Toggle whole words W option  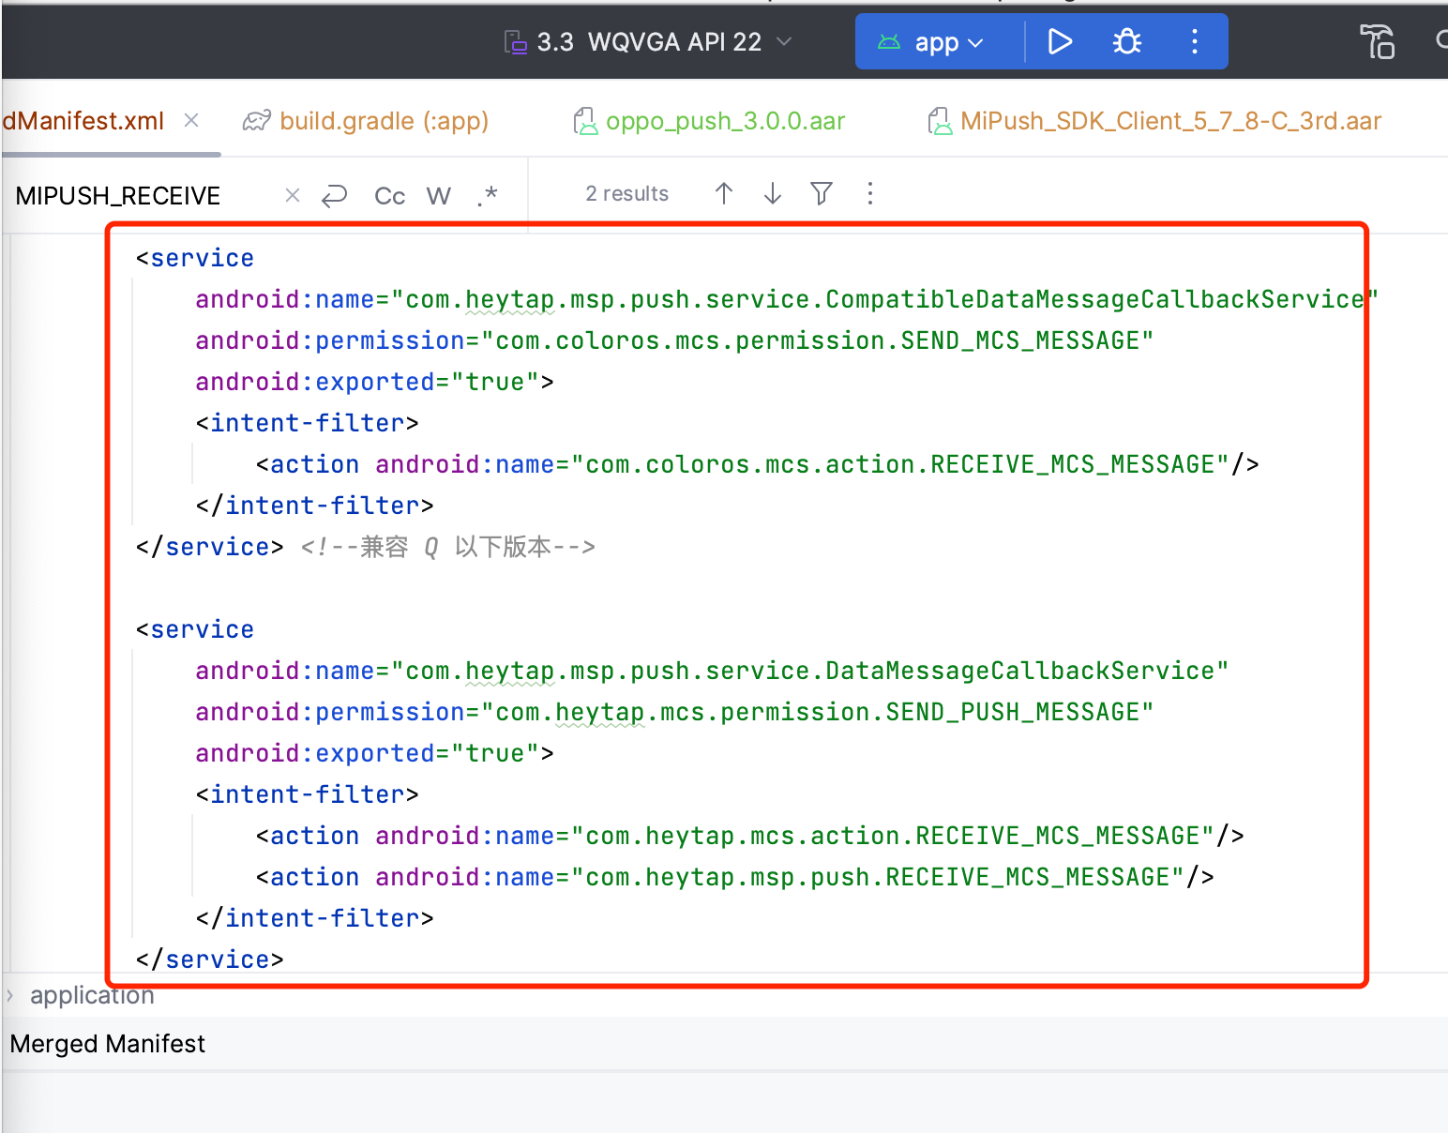click(438, 195)
